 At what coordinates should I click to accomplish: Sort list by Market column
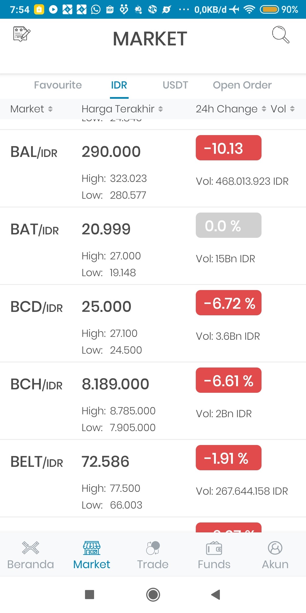point(31,109)
